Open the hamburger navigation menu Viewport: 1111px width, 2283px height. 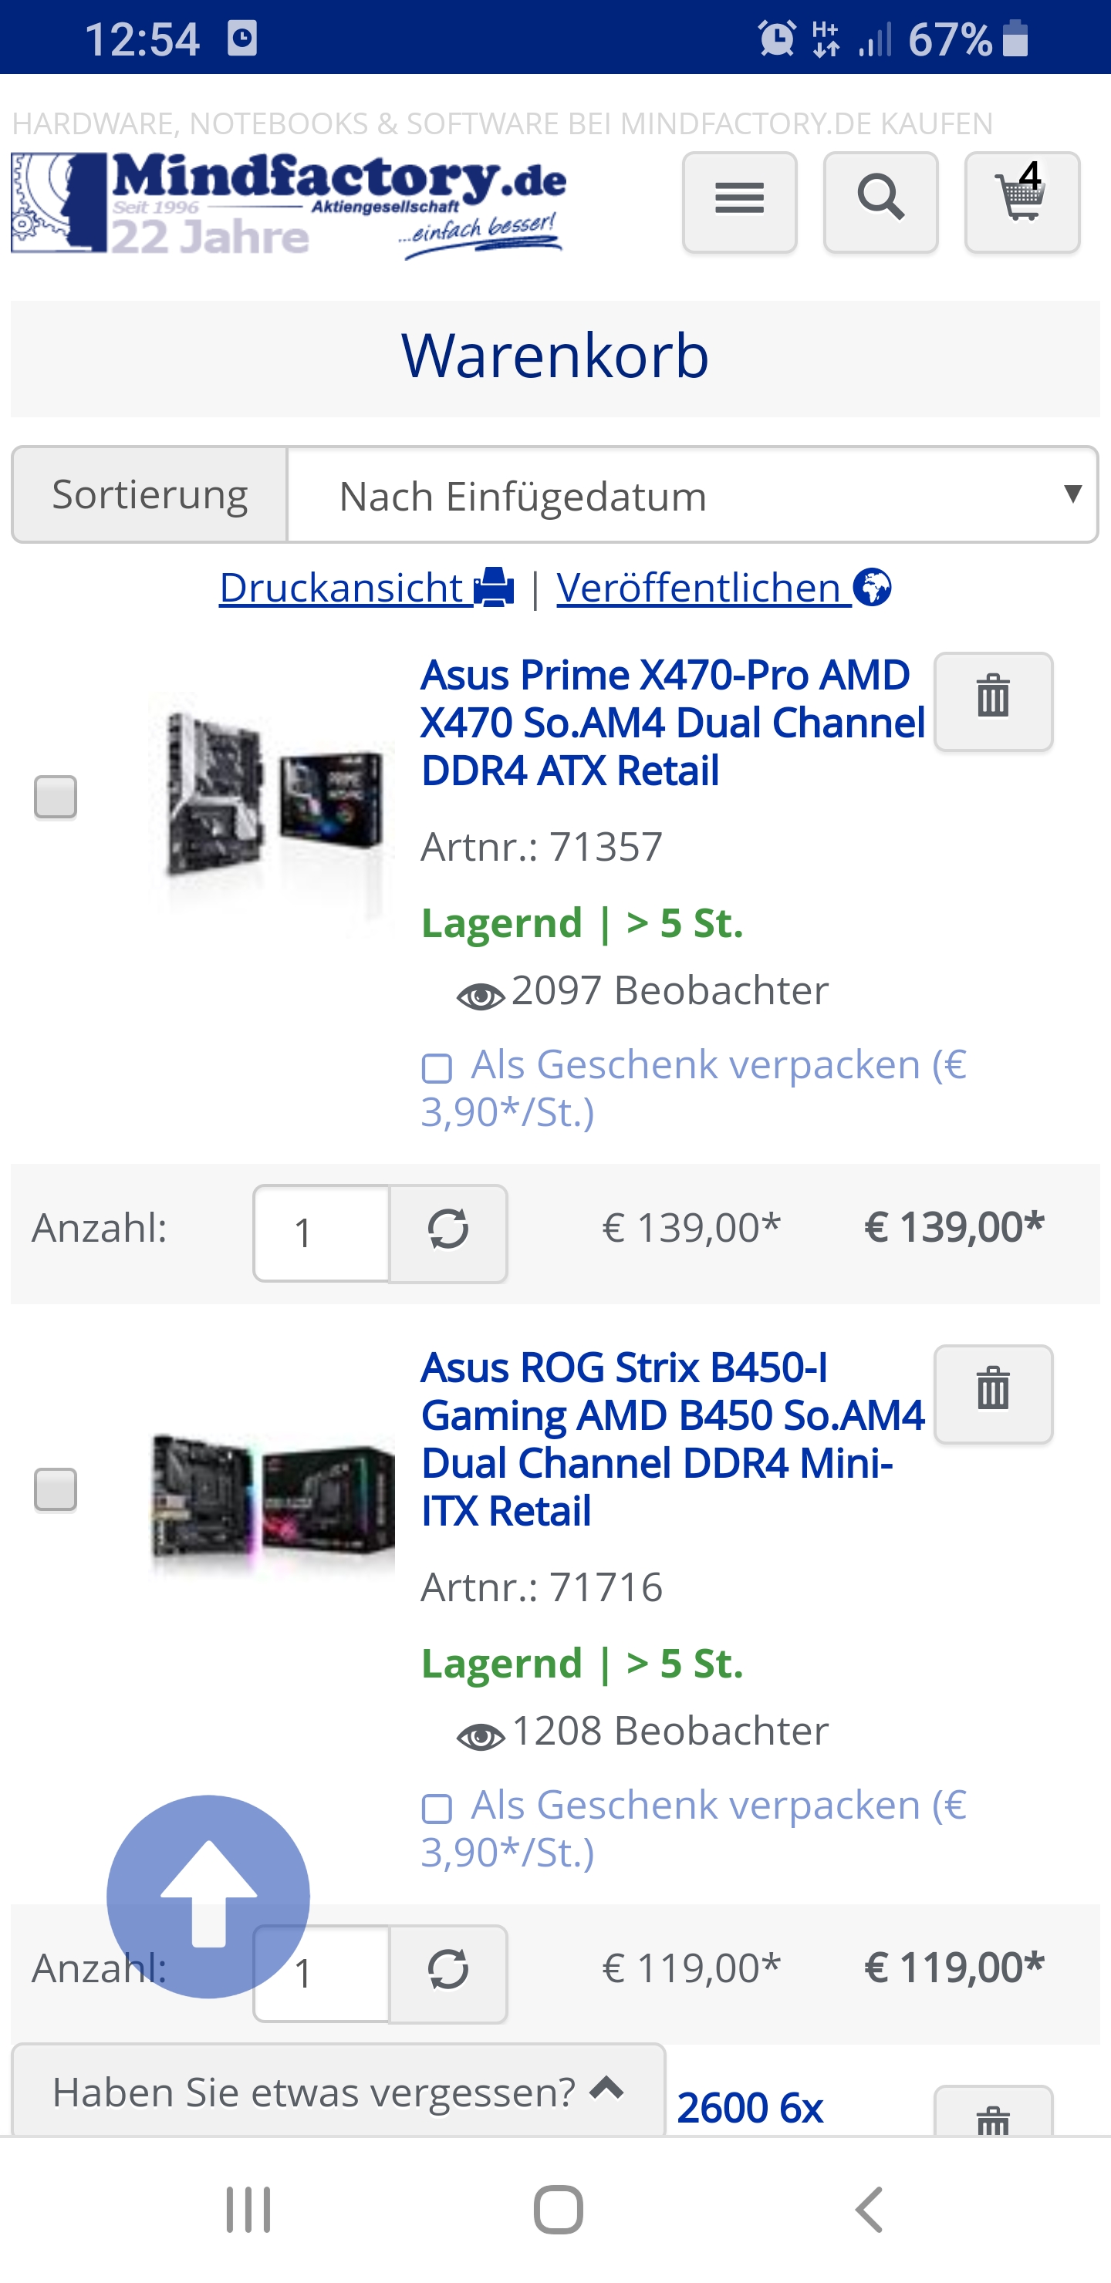[738, 202]
